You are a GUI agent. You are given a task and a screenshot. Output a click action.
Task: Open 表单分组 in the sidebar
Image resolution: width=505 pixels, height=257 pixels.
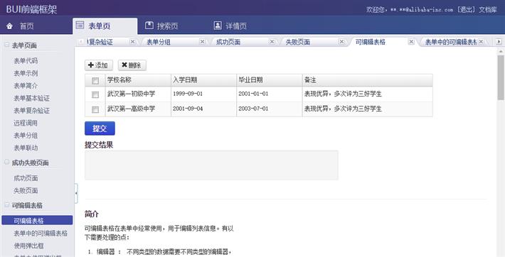click(26, 136)
